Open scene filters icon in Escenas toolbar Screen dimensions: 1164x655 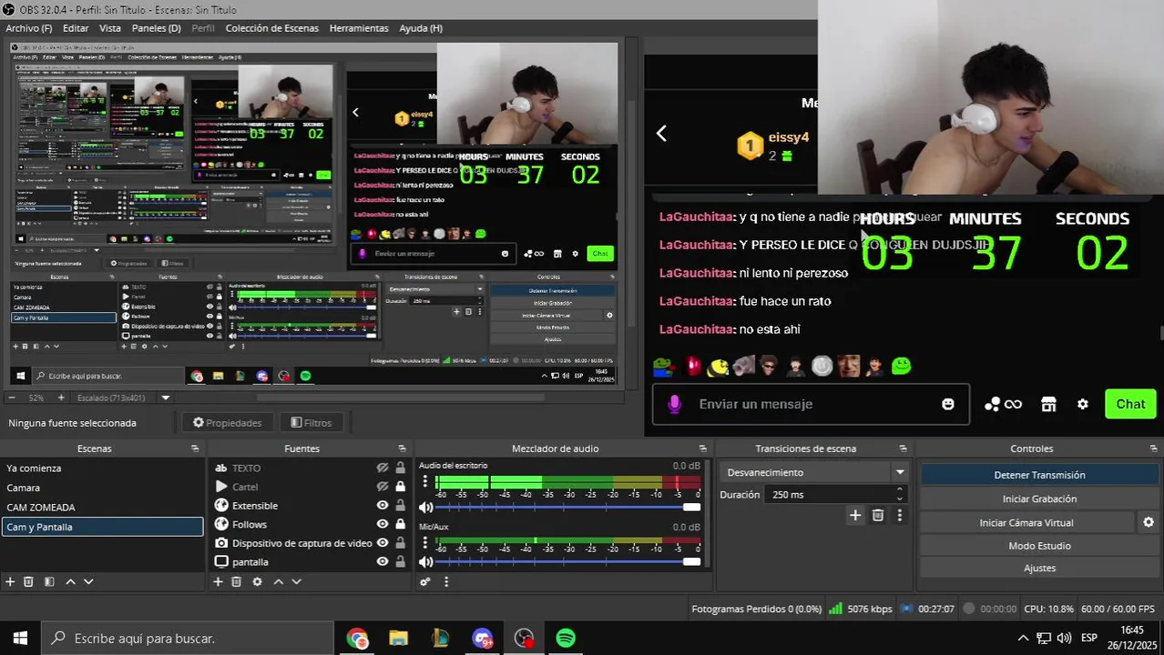[49, 581]
